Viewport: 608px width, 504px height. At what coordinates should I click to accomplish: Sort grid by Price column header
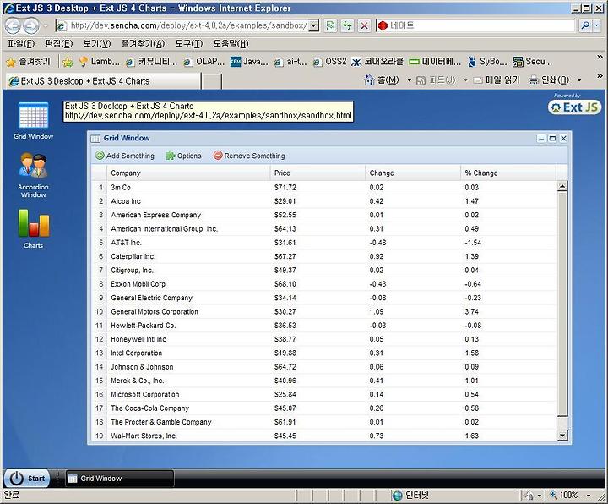tap(318, 173)
